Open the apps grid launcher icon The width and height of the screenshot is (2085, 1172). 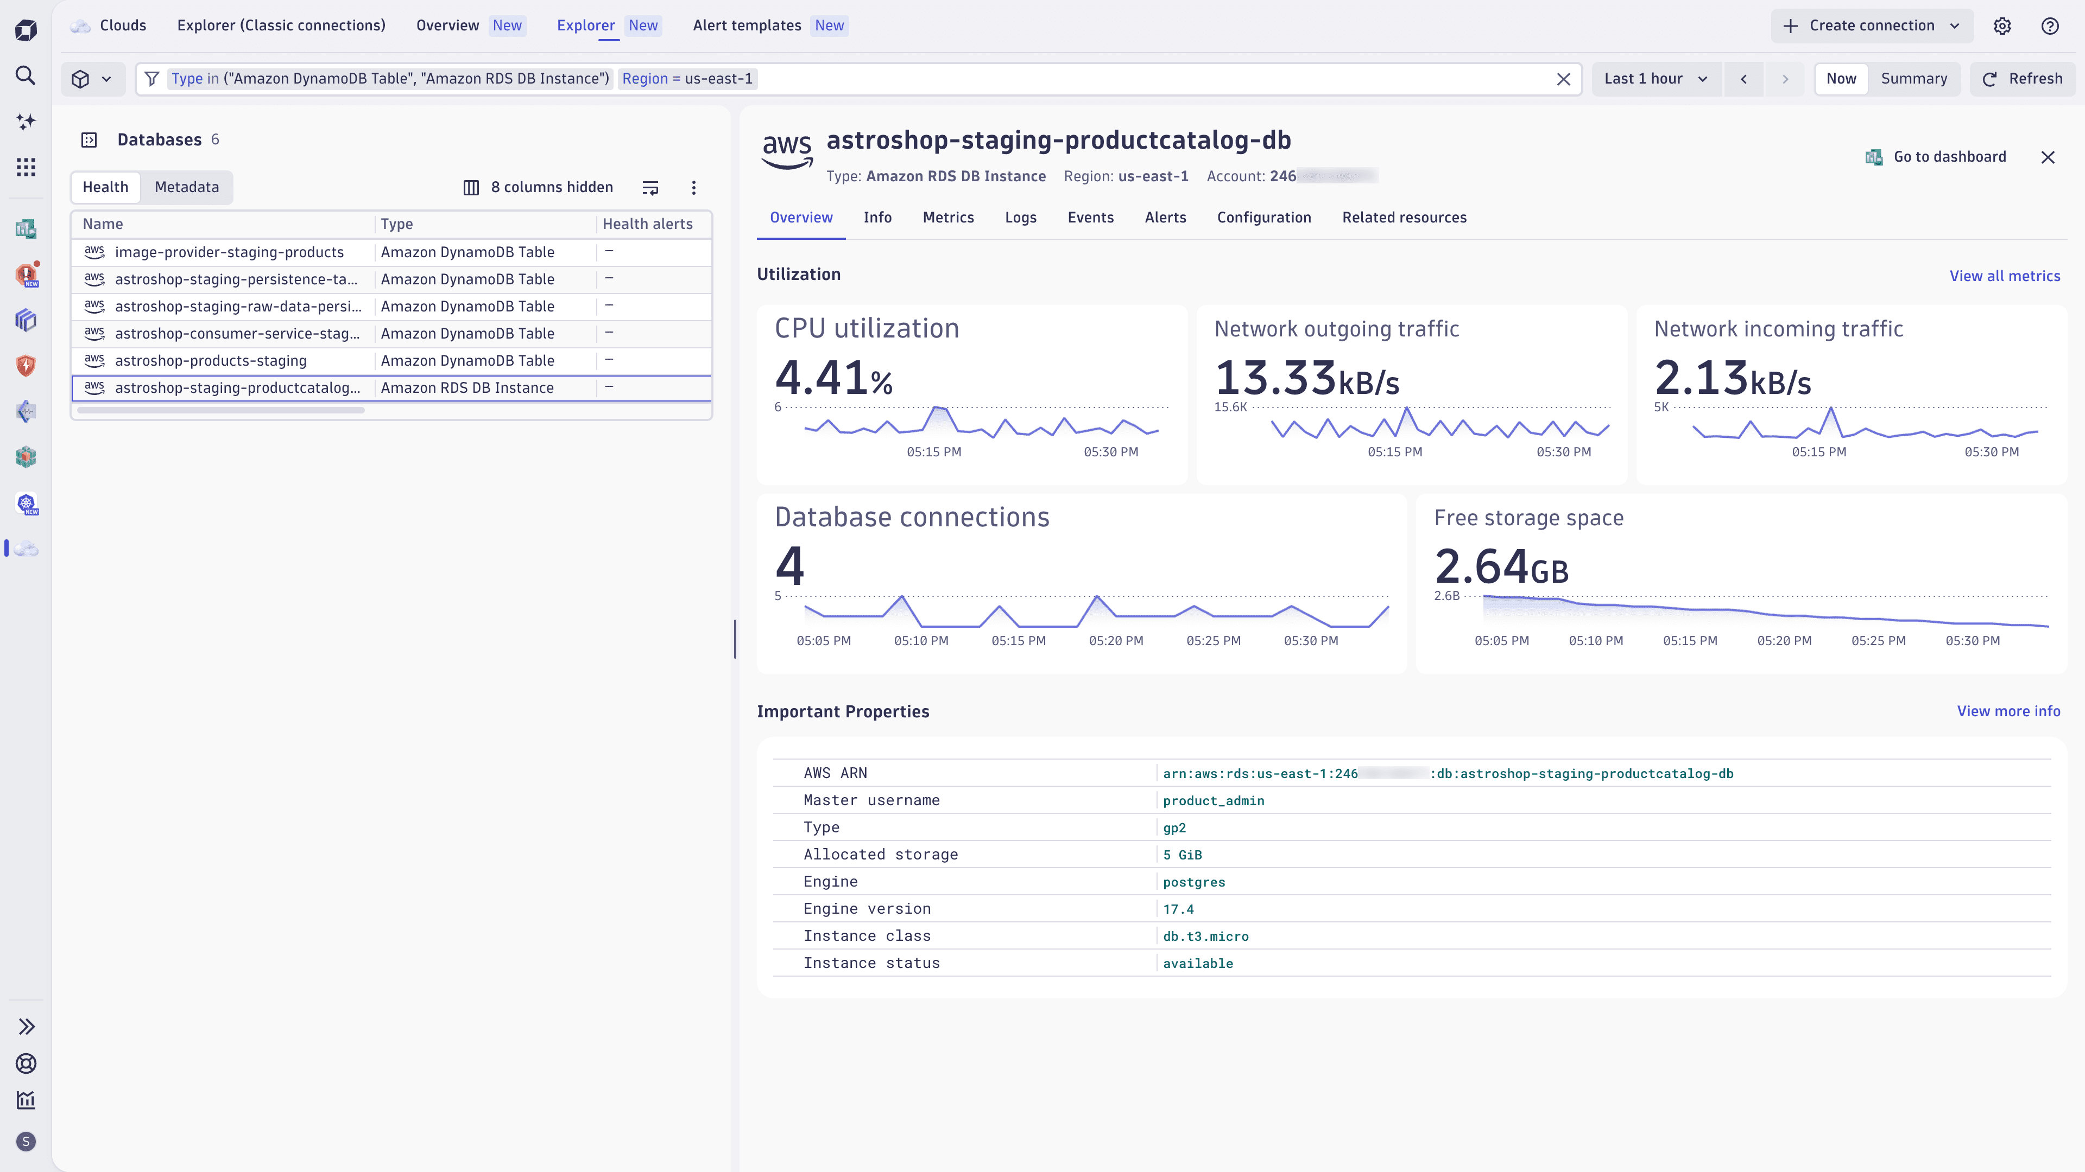pyautogui.click(x=26, y=168)
